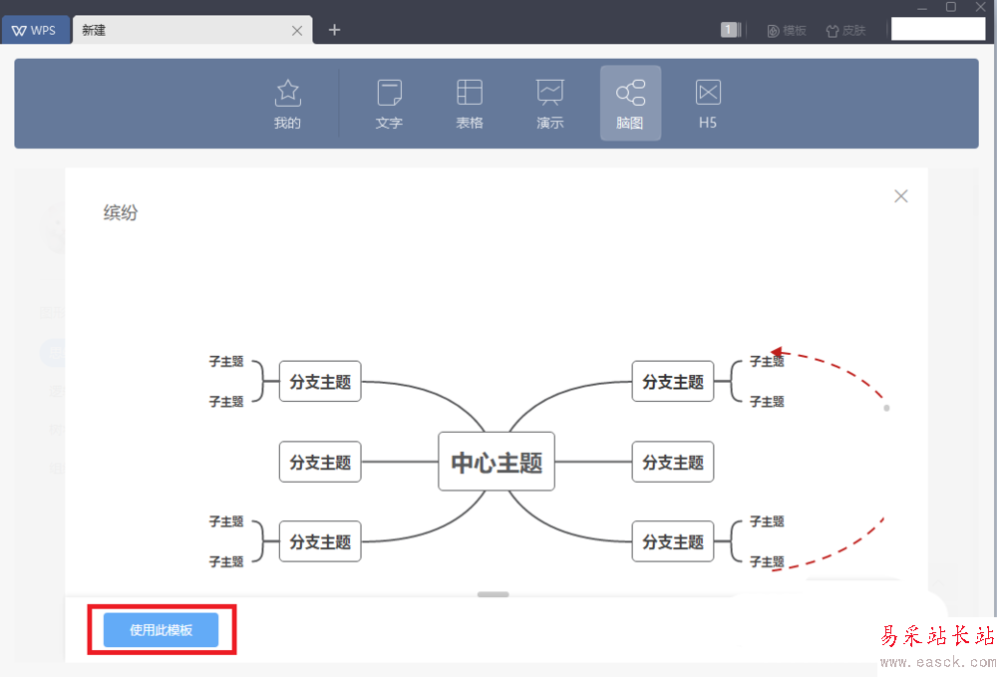Click 使用此模板 button
997x677 pixels.
(161, 630)
